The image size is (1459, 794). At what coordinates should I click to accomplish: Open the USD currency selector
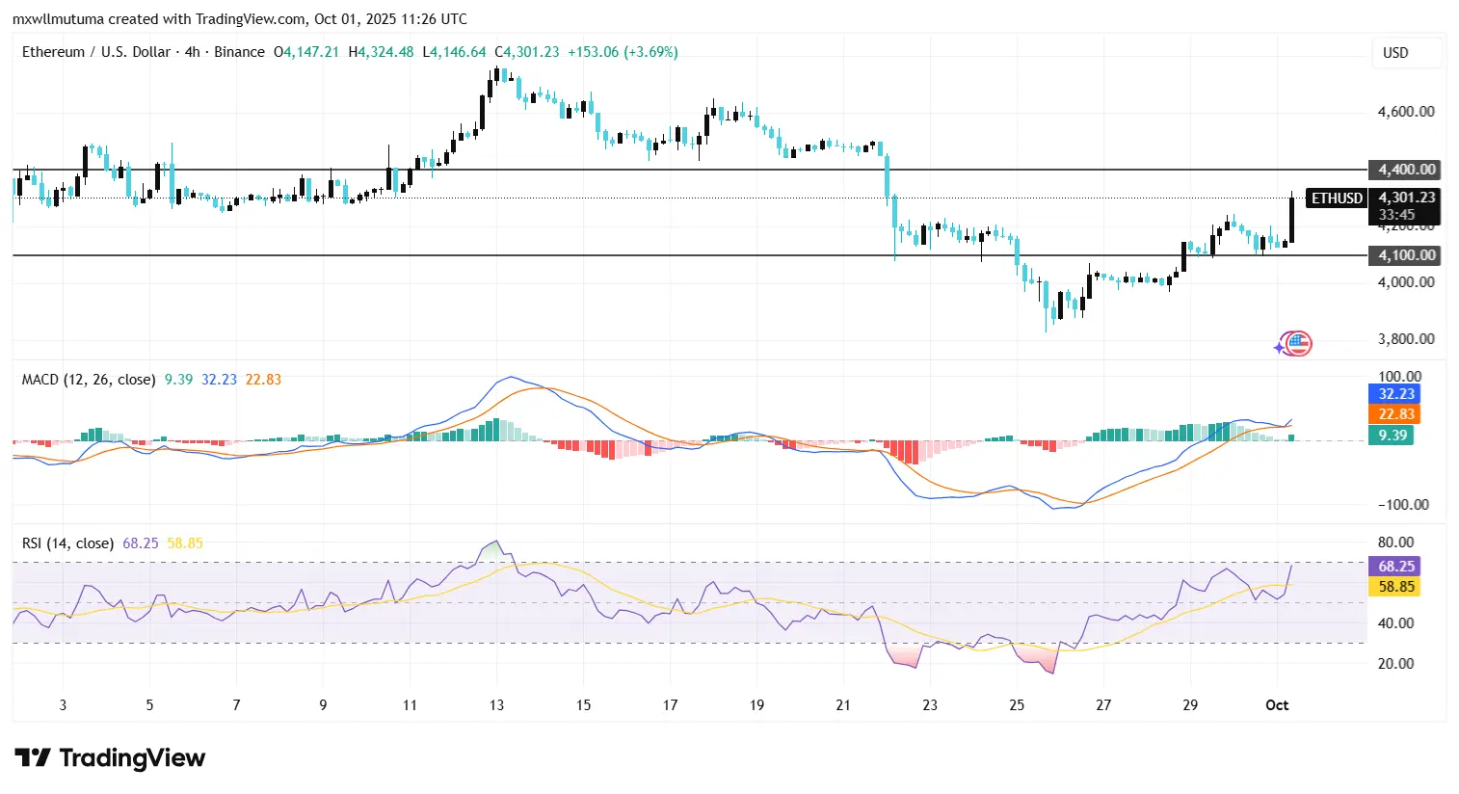point(1394,53)
